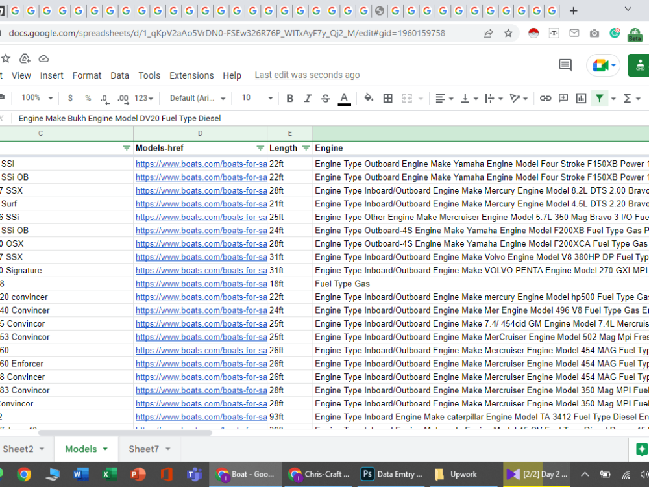Open the 123 number format dropdown
649x487 pixels.
click(x=143, y=98)
